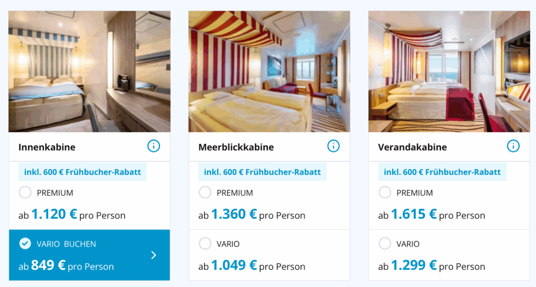Screen dimensions: 536x287
Task: Pick PREMIUM tariff for Verandakabine
Action: pos(385,192)
